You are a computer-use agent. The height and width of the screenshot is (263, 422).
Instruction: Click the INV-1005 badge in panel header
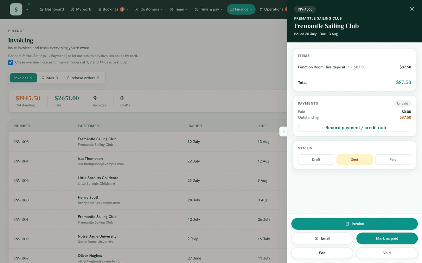305,9
